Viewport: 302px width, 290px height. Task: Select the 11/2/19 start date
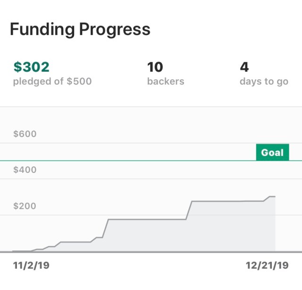pyautogui.click(x=31, y=265)
